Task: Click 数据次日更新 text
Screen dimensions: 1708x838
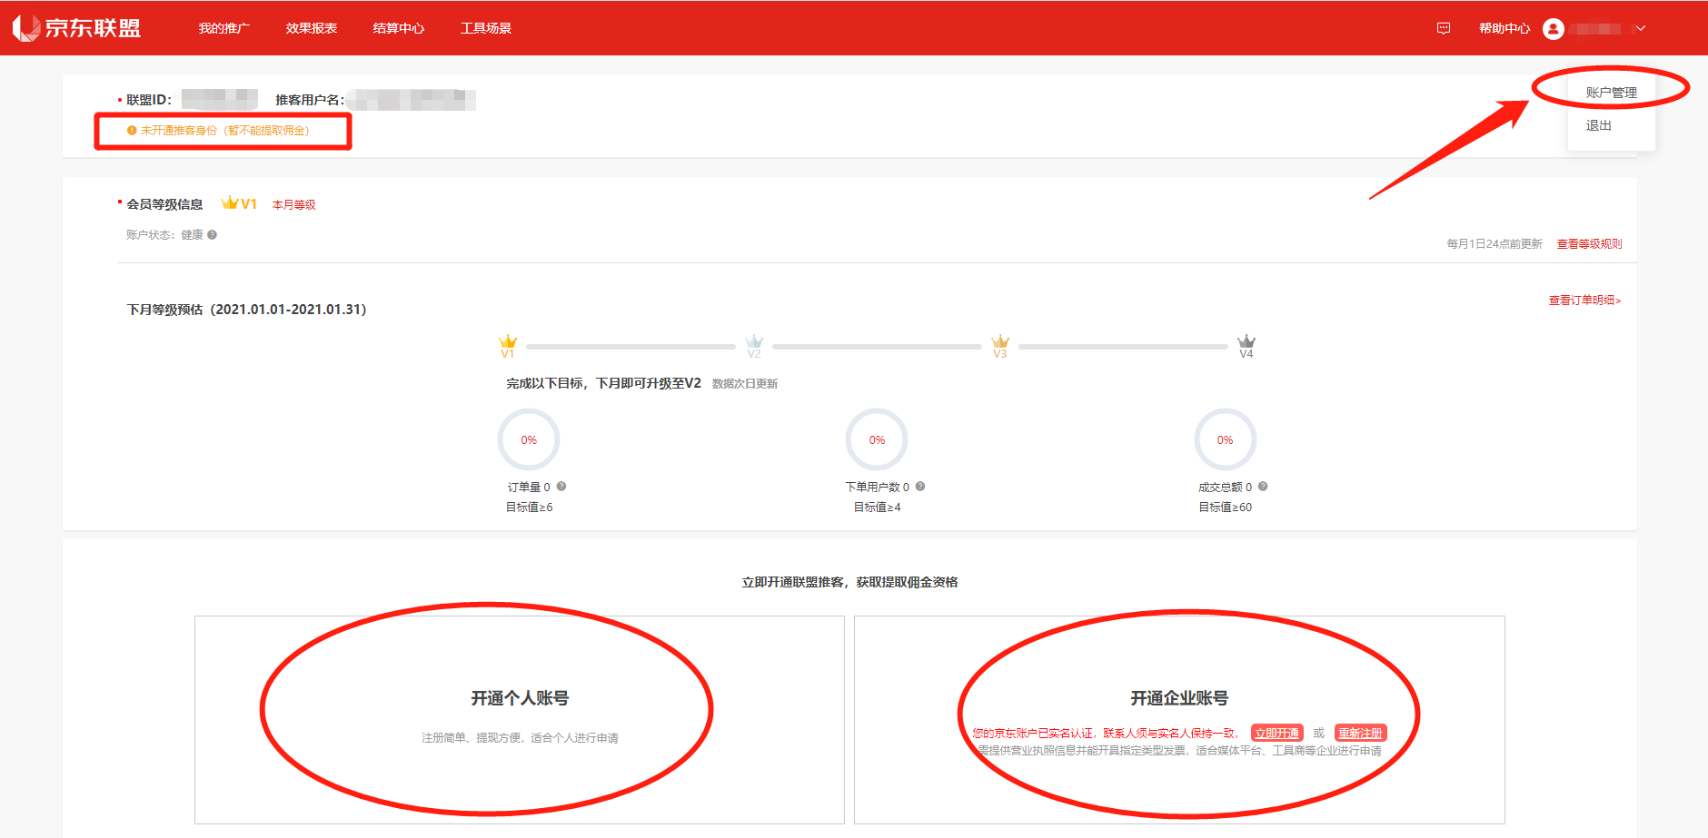Action: coord(744,384)
